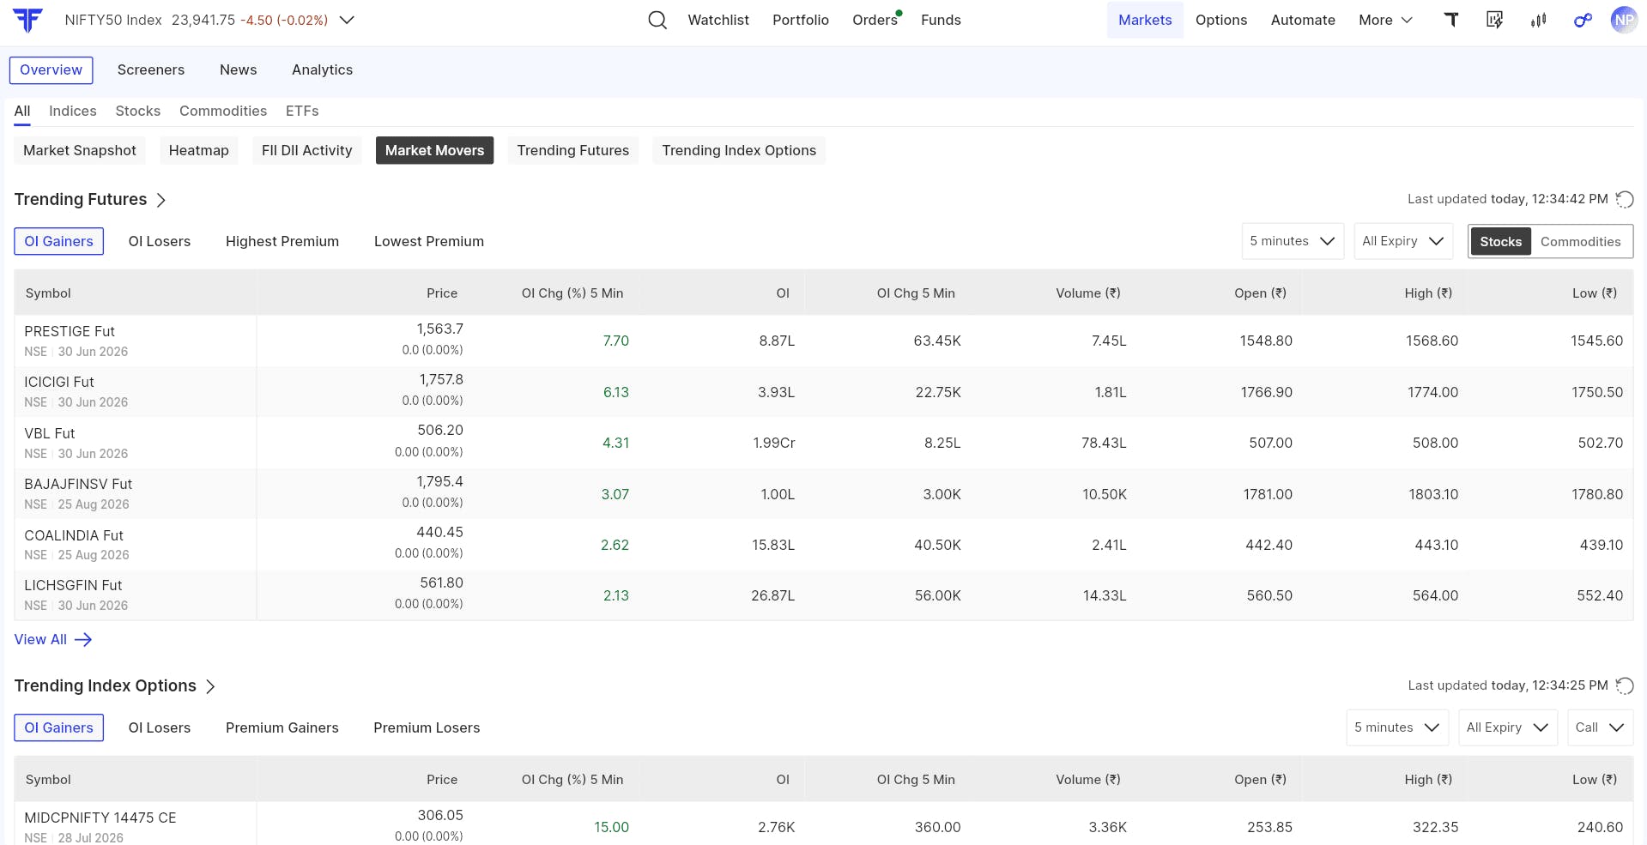Open the Call option type dropdown
This screenshot has height=845, width=1647.
1600,727
